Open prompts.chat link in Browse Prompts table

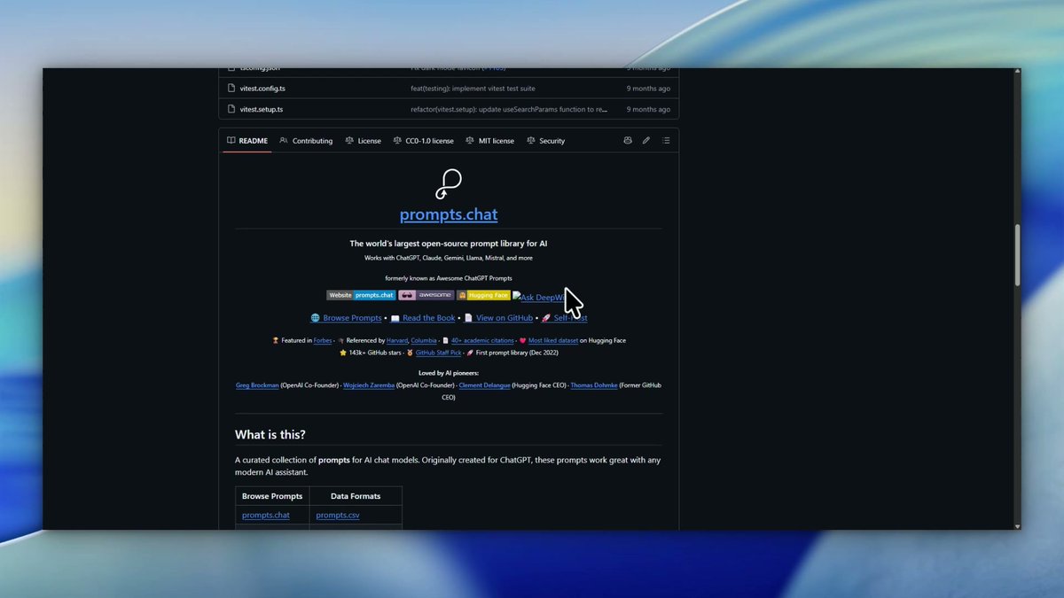tap(266, 516)
